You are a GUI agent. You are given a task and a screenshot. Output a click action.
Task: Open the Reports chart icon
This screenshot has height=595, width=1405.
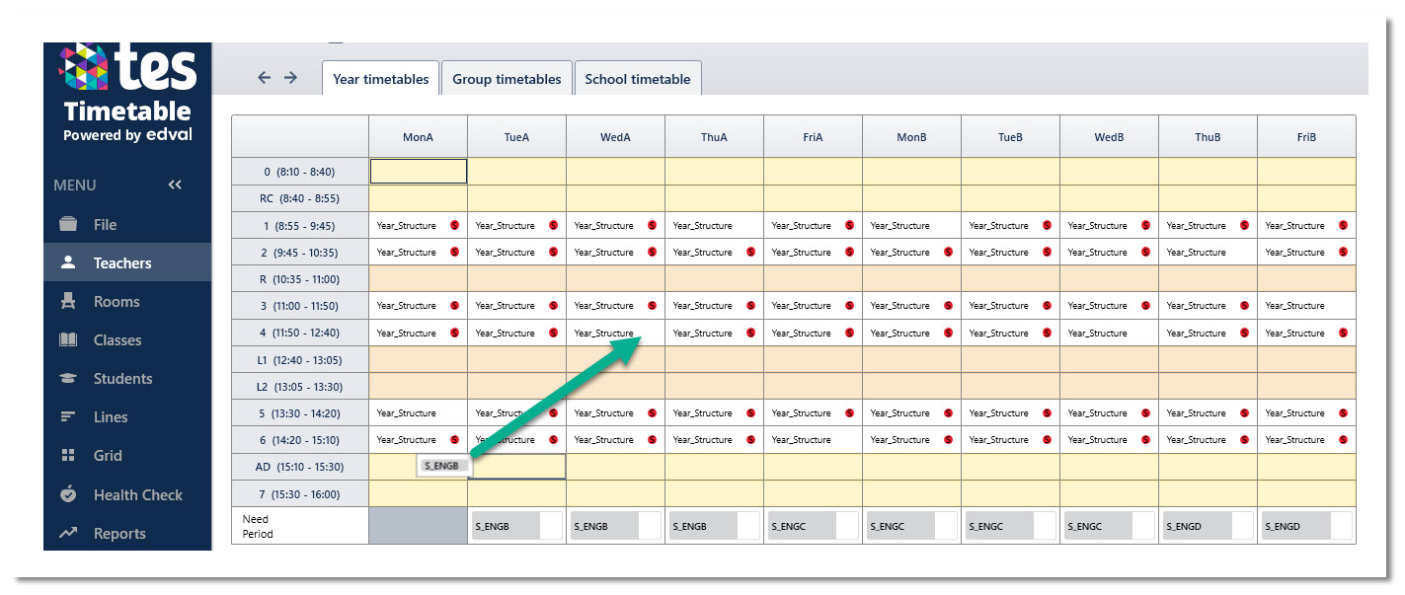68,533
